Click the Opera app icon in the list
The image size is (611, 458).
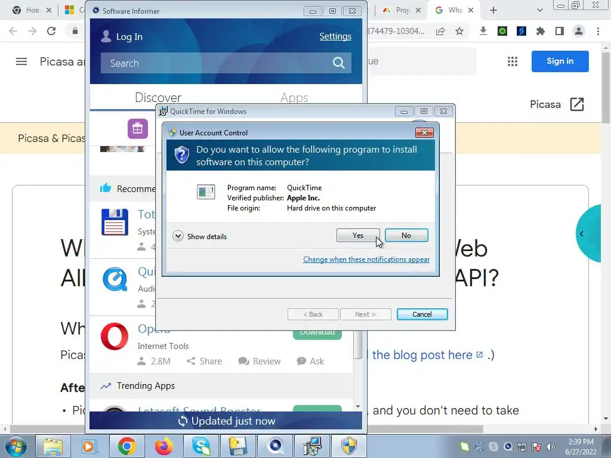115,336
